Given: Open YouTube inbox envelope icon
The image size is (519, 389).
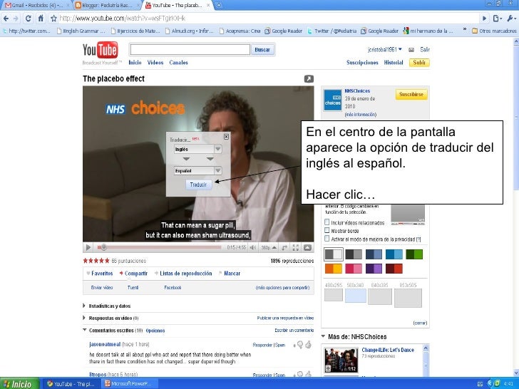Looking at the screenshot, I should pyautogui.click(x=411, y=50).
